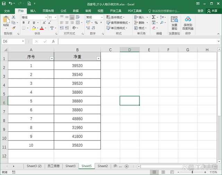Viewport: 222px width, 175px height.
Task: Open the filter dropdown on 净重 column
Action: pyautogui.click(x=98, y=58)
